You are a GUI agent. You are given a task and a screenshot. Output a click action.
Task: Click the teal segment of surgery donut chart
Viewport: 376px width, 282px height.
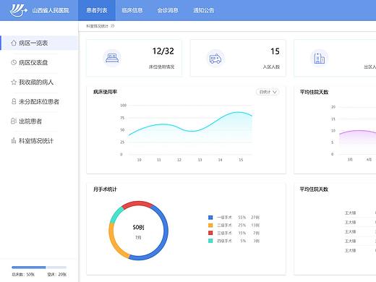pyautogui.click(x=116, y=215)
